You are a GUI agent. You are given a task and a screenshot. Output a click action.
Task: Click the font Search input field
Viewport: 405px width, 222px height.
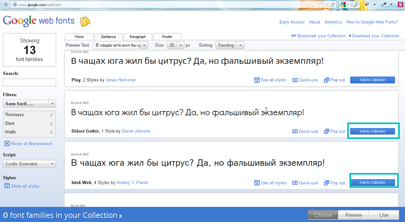[29, 82]
